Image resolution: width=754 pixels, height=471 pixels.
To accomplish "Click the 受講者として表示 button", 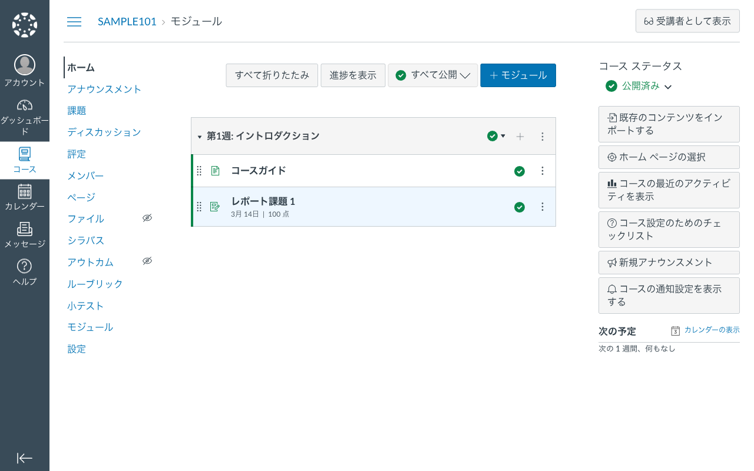I will [687, 21].
